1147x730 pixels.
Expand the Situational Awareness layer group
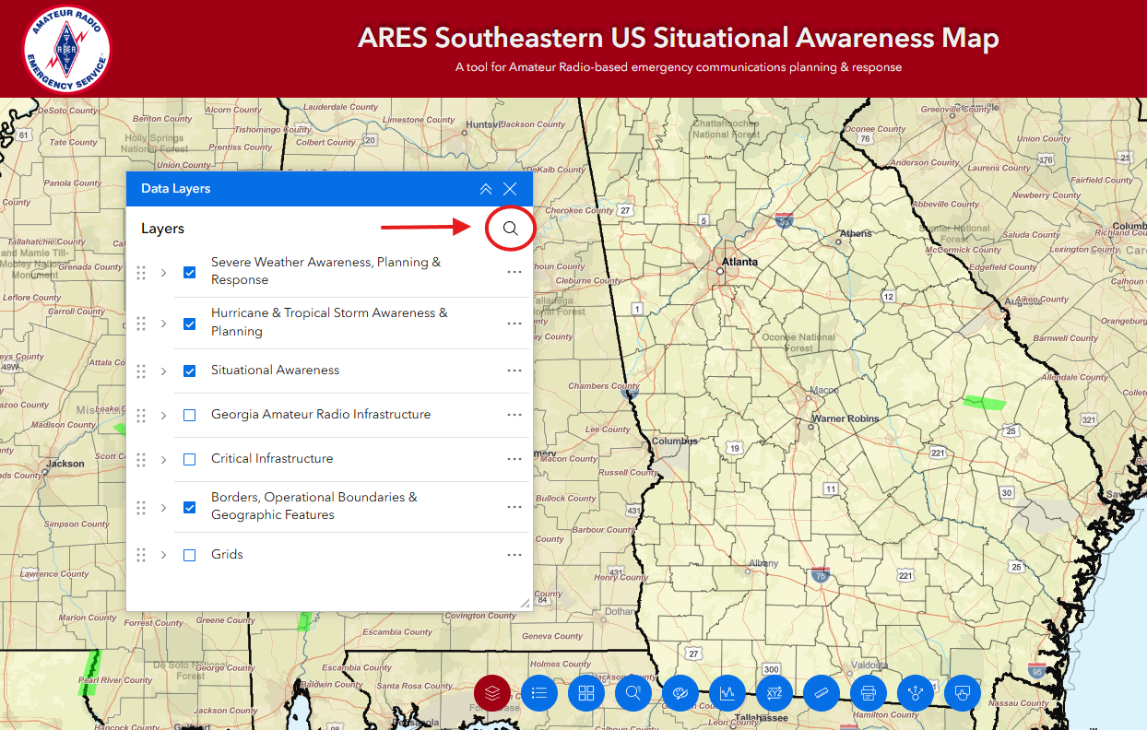click(x=163, y=371)
